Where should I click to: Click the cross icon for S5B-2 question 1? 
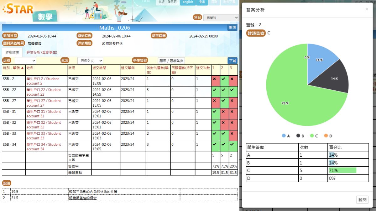(214, 79)
